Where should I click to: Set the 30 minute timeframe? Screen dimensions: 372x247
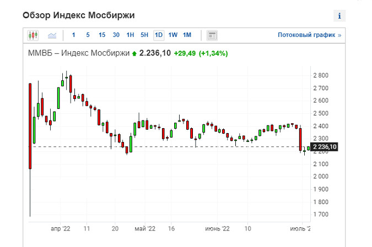(116, 35)
